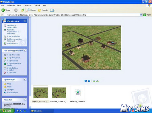This screenshot has width=152, height=113.
Task: Click A fájl közzététele a weben
Action: (x=14, y=65)
